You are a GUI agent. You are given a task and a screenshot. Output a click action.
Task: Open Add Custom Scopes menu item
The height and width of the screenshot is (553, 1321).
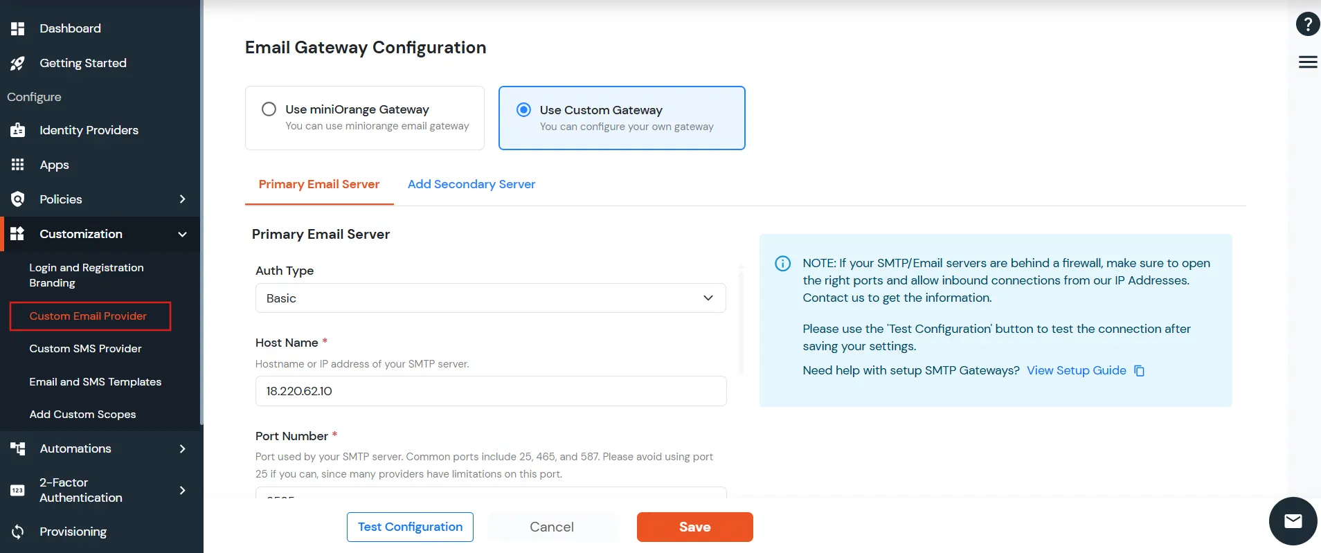(x=82, y=415)
